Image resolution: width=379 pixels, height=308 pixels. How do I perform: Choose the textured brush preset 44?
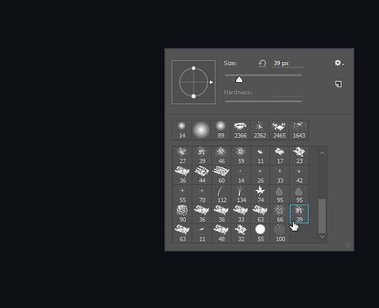202,175
